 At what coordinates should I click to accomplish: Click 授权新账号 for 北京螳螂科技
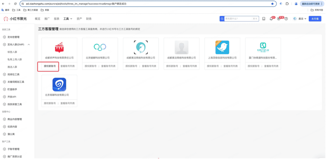(x=91, y=66)
